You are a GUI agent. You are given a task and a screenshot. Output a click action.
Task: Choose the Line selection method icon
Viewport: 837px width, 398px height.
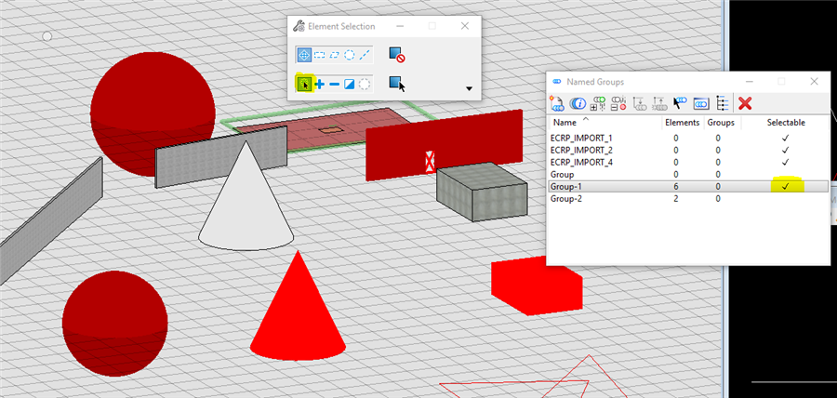[x=365, y=55]
